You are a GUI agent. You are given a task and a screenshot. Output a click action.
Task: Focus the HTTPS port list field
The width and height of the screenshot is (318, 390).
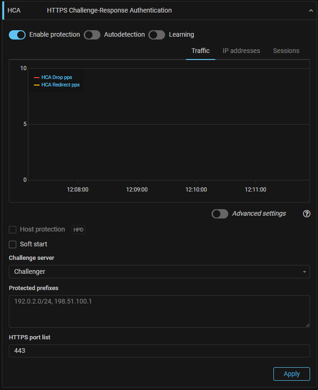tap(159, 351)
